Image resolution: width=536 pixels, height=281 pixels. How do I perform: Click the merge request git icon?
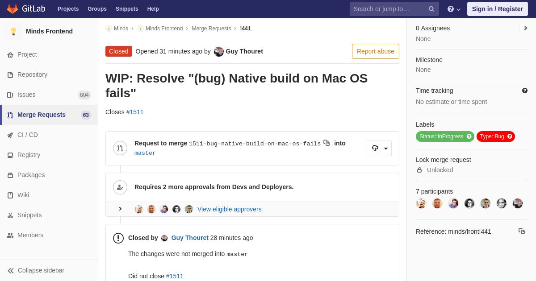pyautogui.click(x=120, y=148)
